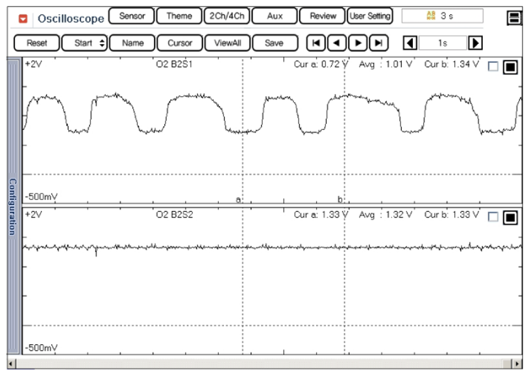
Task: Open the Sensor menu
Action: pyautogui.click(x=132, y=16)
